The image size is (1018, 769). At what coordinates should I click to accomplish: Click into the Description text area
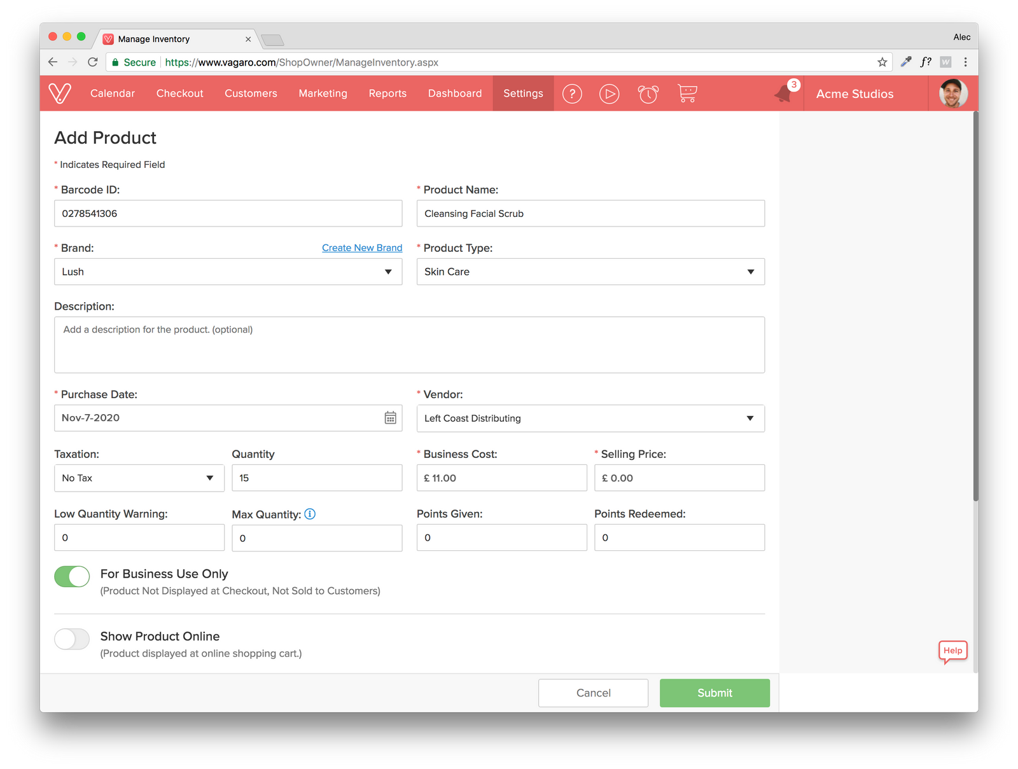[409, 345]
